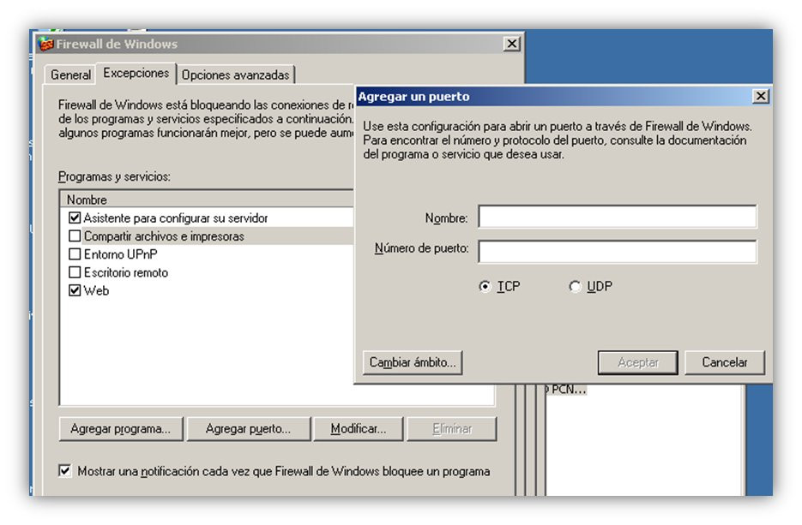This screenshot has height=525, width=802.
Task: Uncheck the Web exception
Action: coord(75,290)
